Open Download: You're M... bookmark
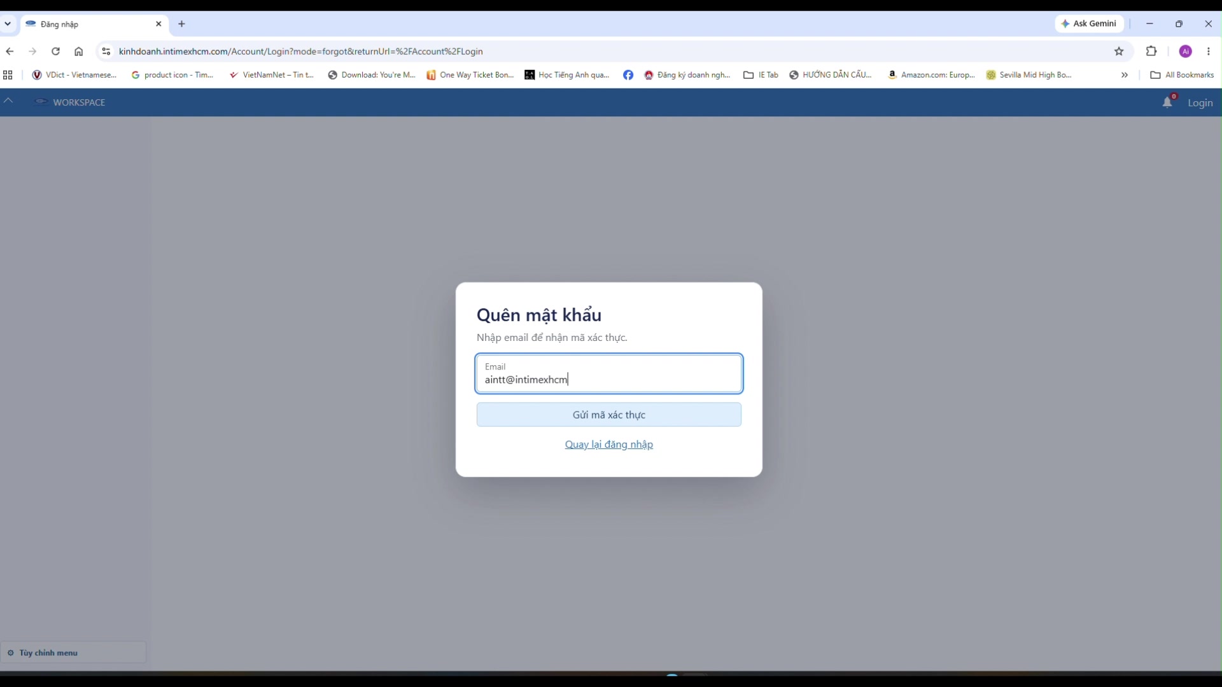The width and height of the screenshot is (1222, 687). 372,75
